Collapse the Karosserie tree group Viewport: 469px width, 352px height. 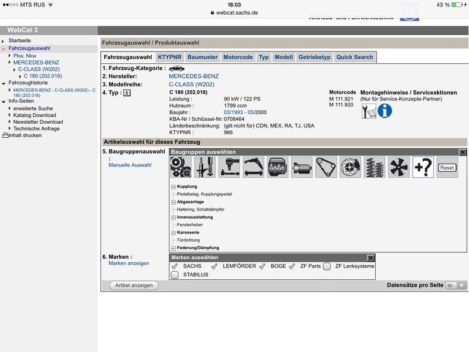173,232
